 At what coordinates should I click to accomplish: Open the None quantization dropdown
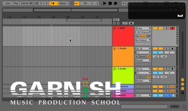click(x=64, y=3)
